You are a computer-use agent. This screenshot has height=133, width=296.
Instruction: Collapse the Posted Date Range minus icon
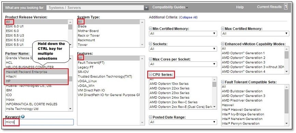151,117
